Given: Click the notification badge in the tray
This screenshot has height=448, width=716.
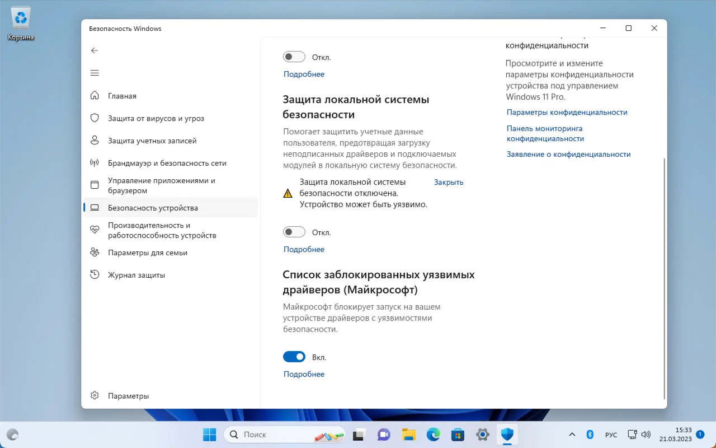Looking at the screenshot, I should coord(700,434).
